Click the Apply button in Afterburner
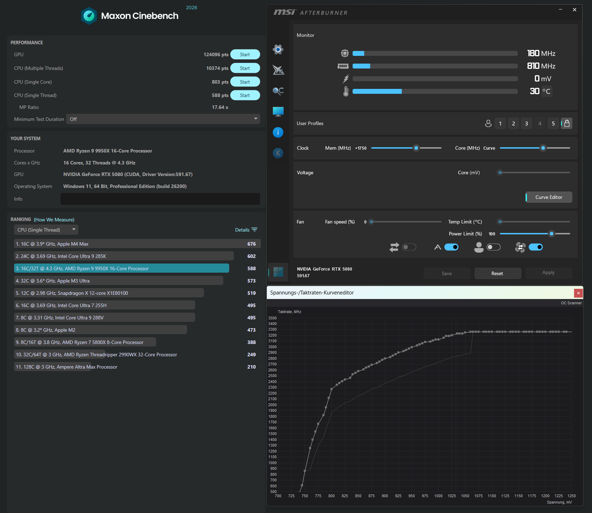Screen dimensions: 592x513 pos(548,273)
